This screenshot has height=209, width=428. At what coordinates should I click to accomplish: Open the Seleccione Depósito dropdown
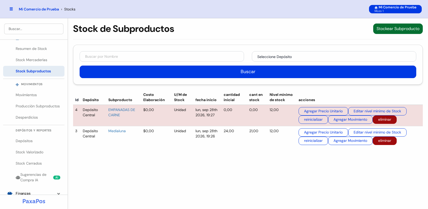tap(334, 56)
